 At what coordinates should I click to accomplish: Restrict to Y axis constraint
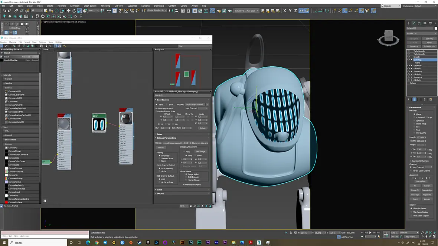pos(290,11)
